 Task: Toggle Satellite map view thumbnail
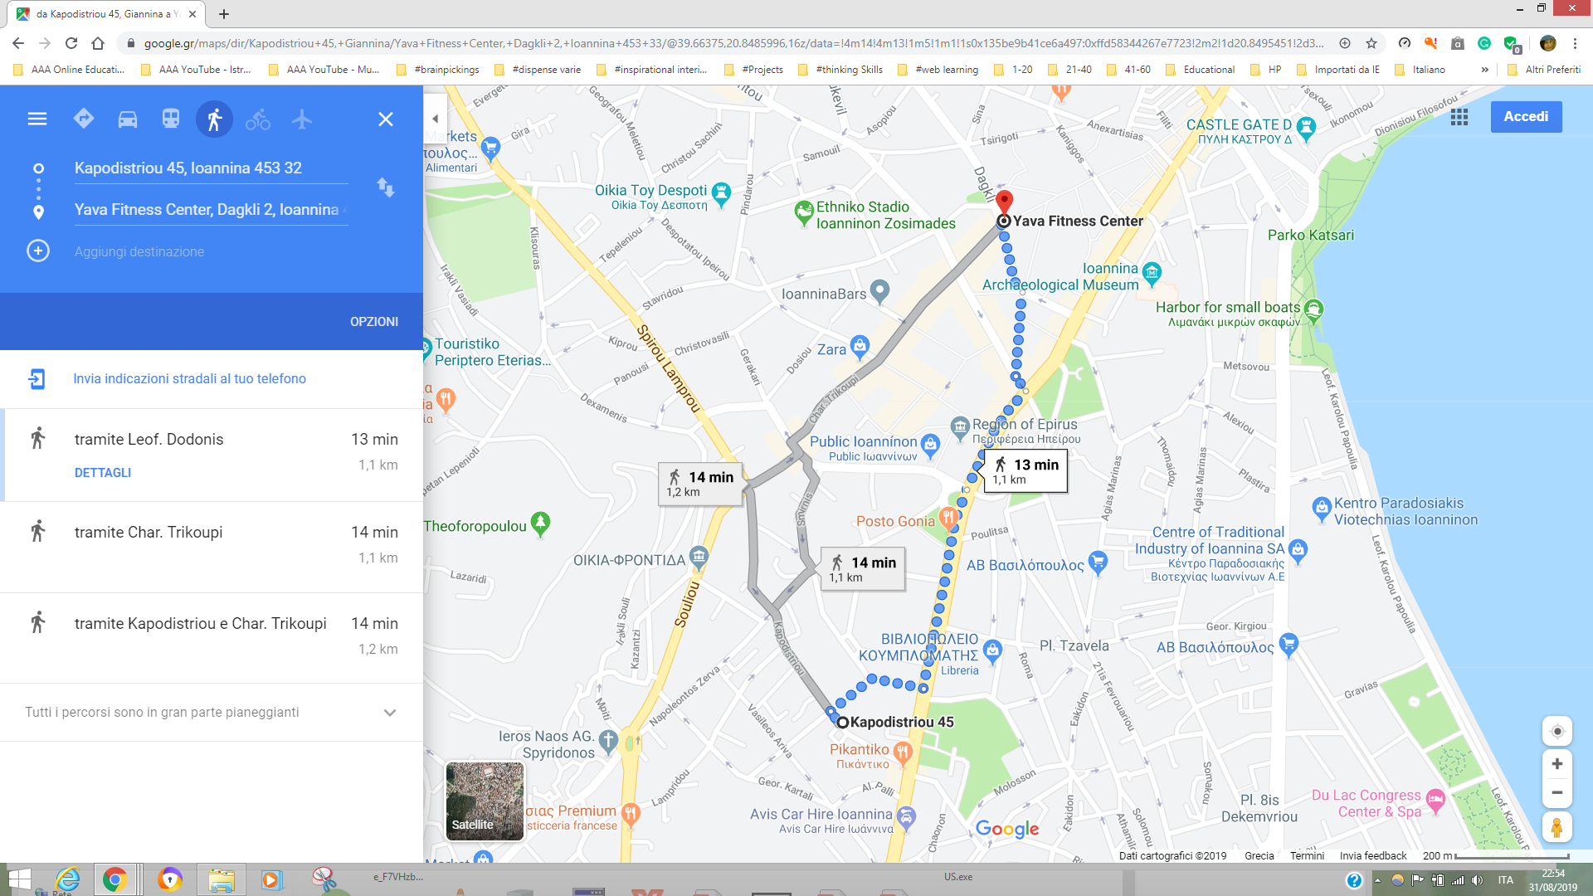(x=485, y=801)
